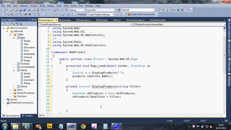Viewport: 231px width, 130px height.
Task: Open the Any CPU platform dropdown
Action: click(x=114, y=10)
